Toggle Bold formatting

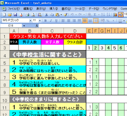point(45,21)
